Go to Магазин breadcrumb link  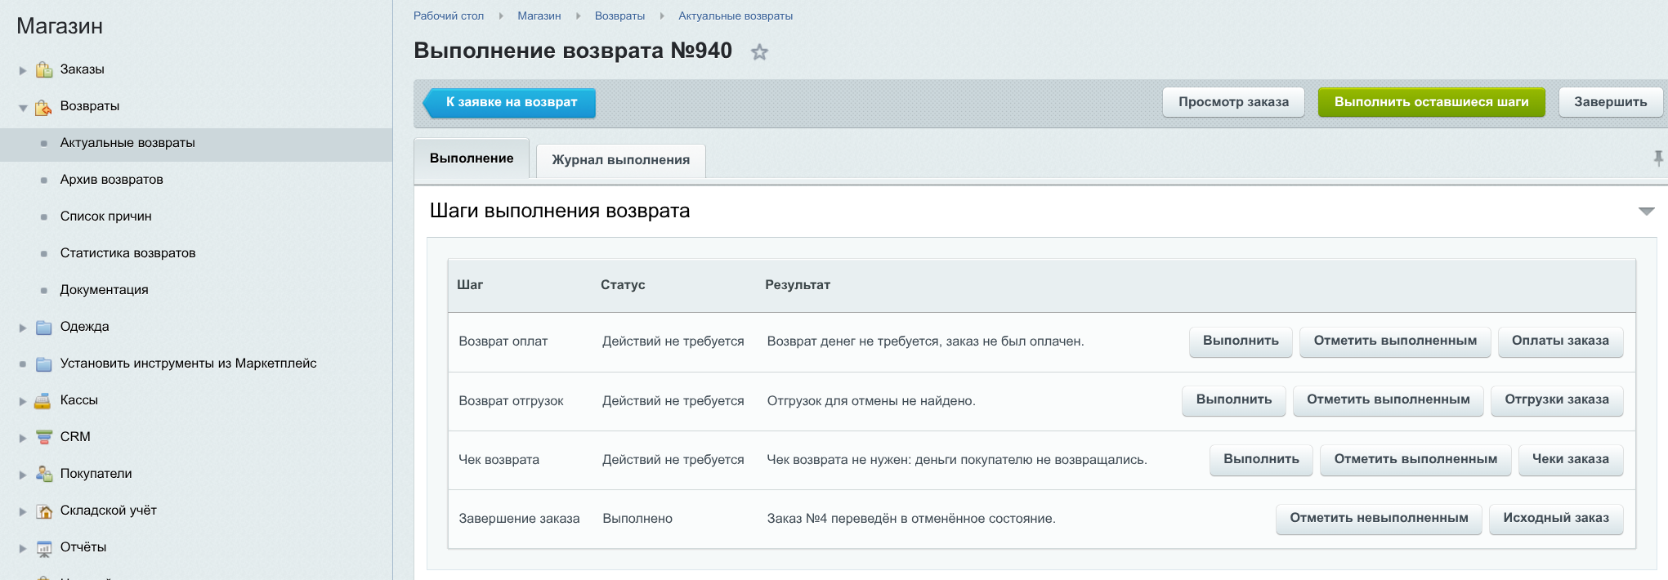click(x=539, y=16)
